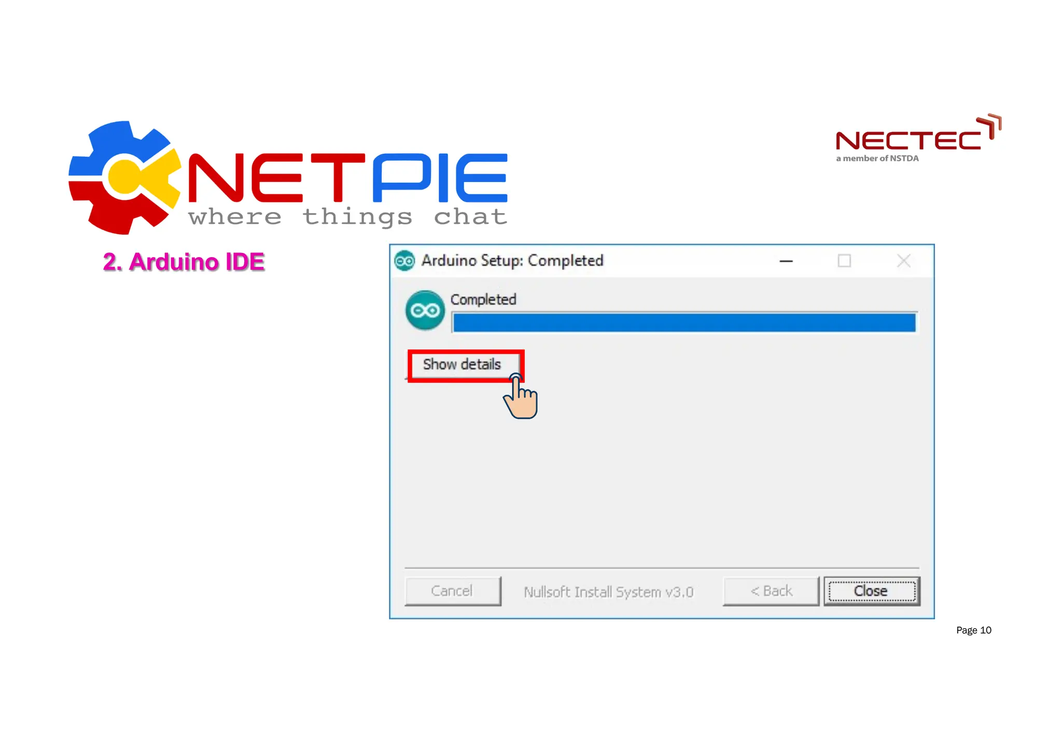Screen dimensions: 1062x750
Task: Close the Arduino setup with Close button
Action: tap(872, 591)
